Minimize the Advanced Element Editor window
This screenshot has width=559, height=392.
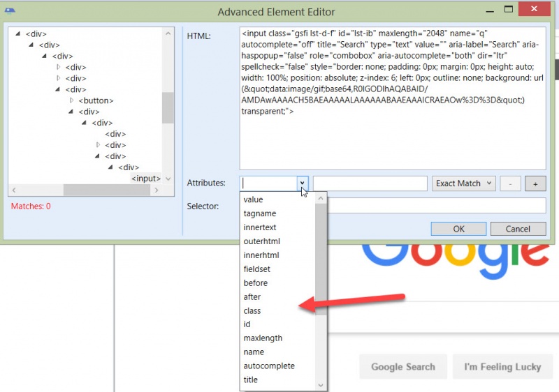(x=491, y=10)
